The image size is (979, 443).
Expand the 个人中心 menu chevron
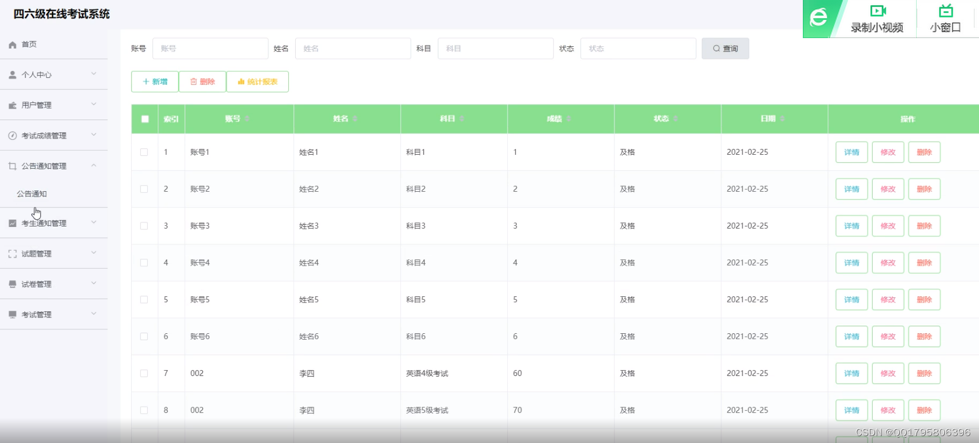pyautogui.click(x=94, y=74)
